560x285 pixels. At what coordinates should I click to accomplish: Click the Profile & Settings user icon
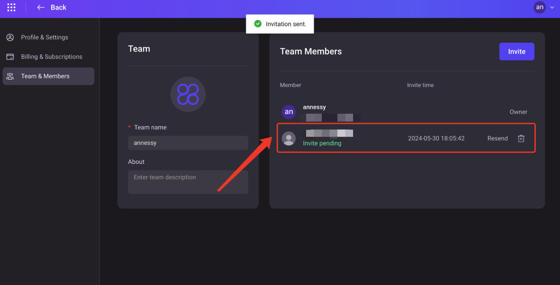tap(10, 37)
